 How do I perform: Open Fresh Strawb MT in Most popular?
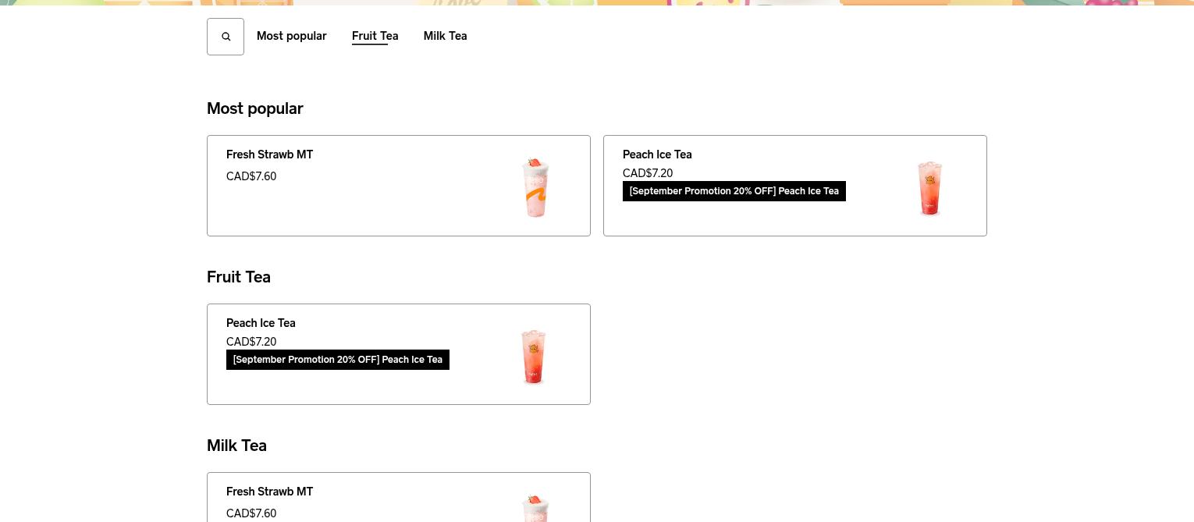(399, 186)
